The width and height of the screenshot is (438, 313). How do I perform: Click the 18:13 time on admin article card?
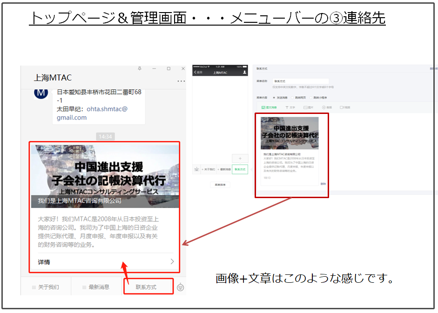[x=267, y=178]
